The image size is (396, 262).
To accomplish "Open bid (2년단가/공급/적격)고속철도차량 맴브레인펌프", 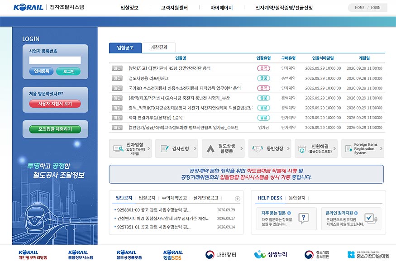I will point(184,128).
